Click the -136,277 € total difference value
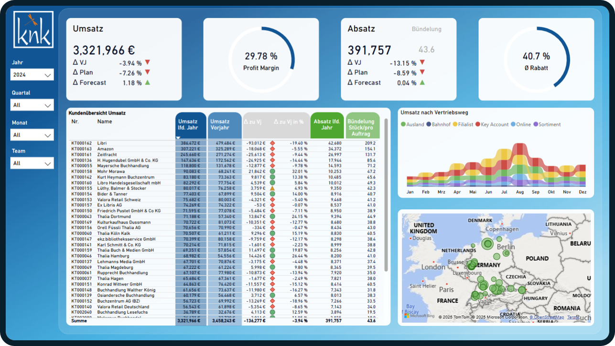 (254, 321)
